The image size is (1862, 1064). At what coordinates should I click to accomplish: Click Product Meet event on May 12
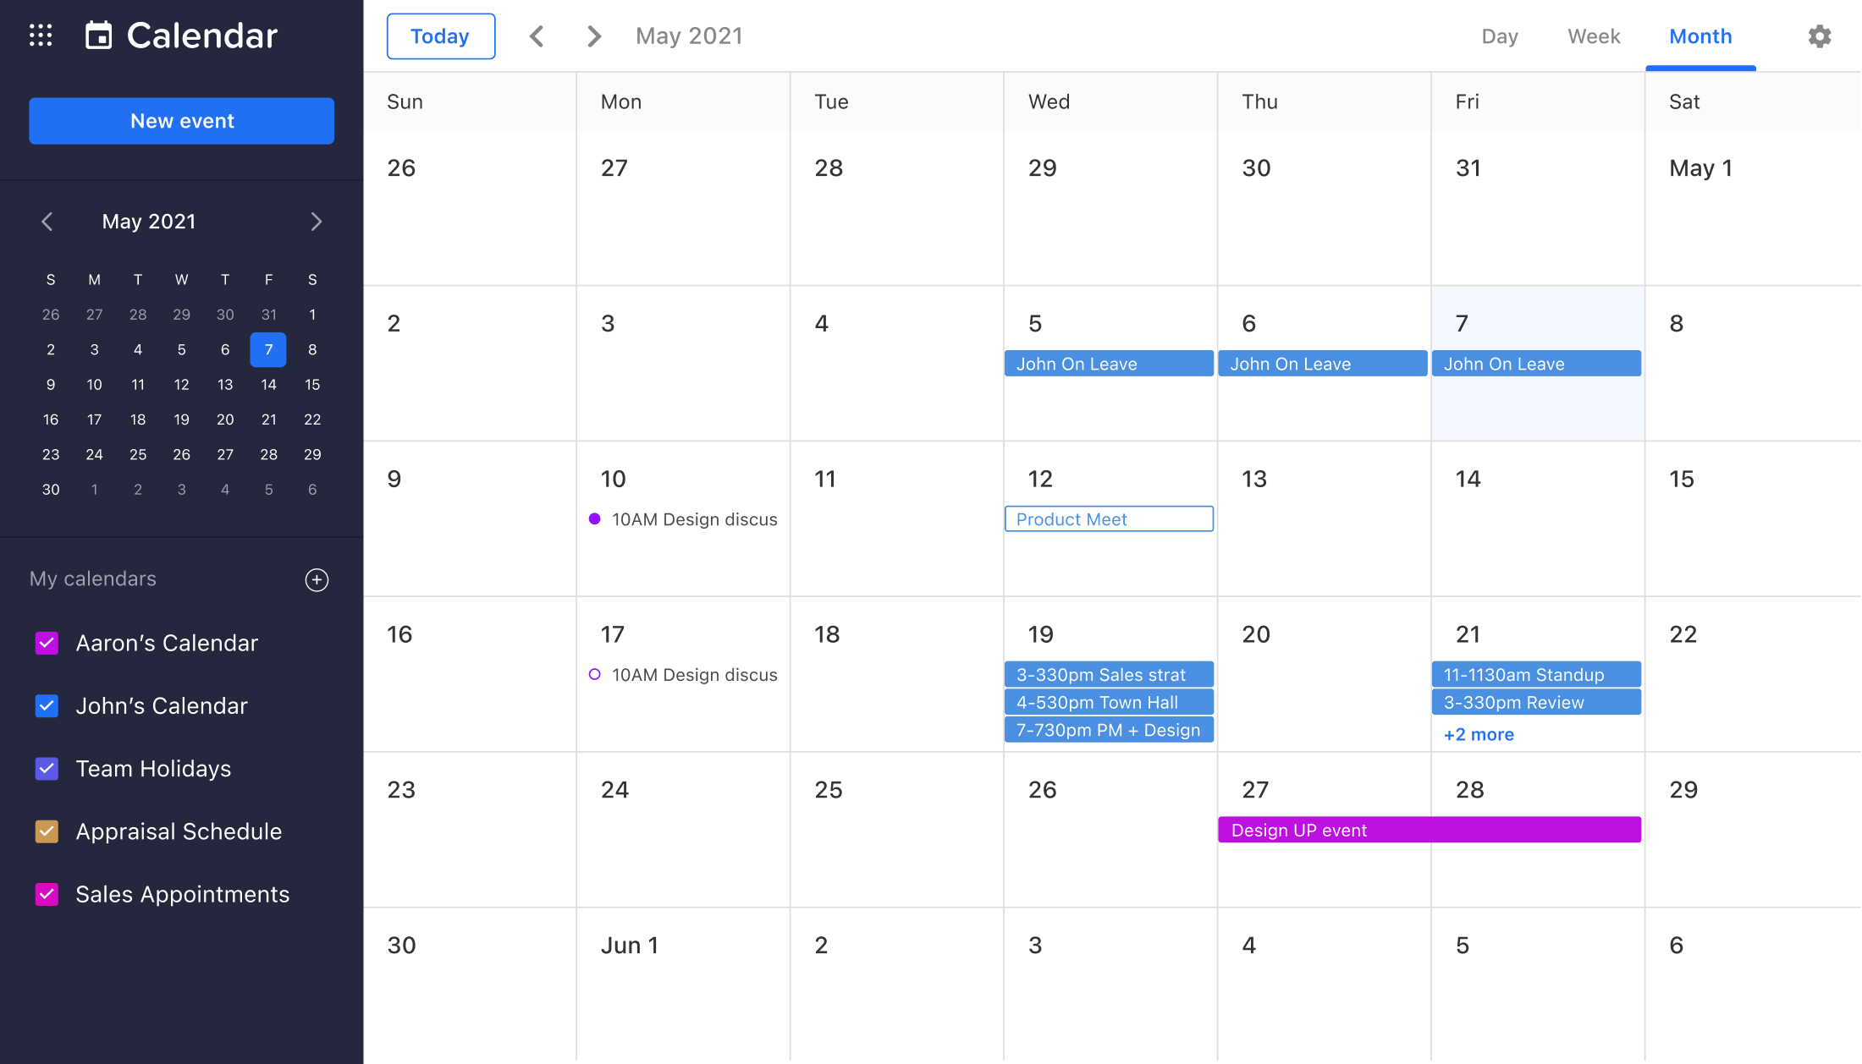pyautogui.click(x=1109, y=518)
